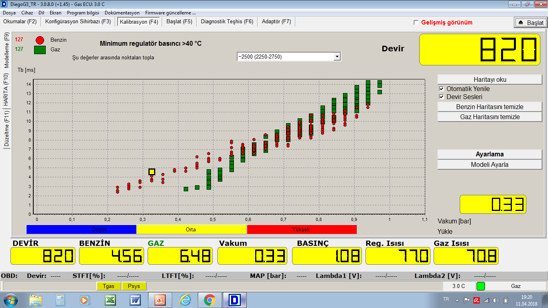
Task: Click the BENZİN 4.56 readout
Action: pyautogui.click(x=111, y=256)
